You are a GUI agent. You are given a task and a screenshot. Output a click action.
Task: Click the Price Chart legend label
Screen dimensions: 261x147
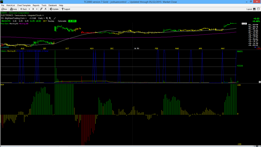click(5, 24)
